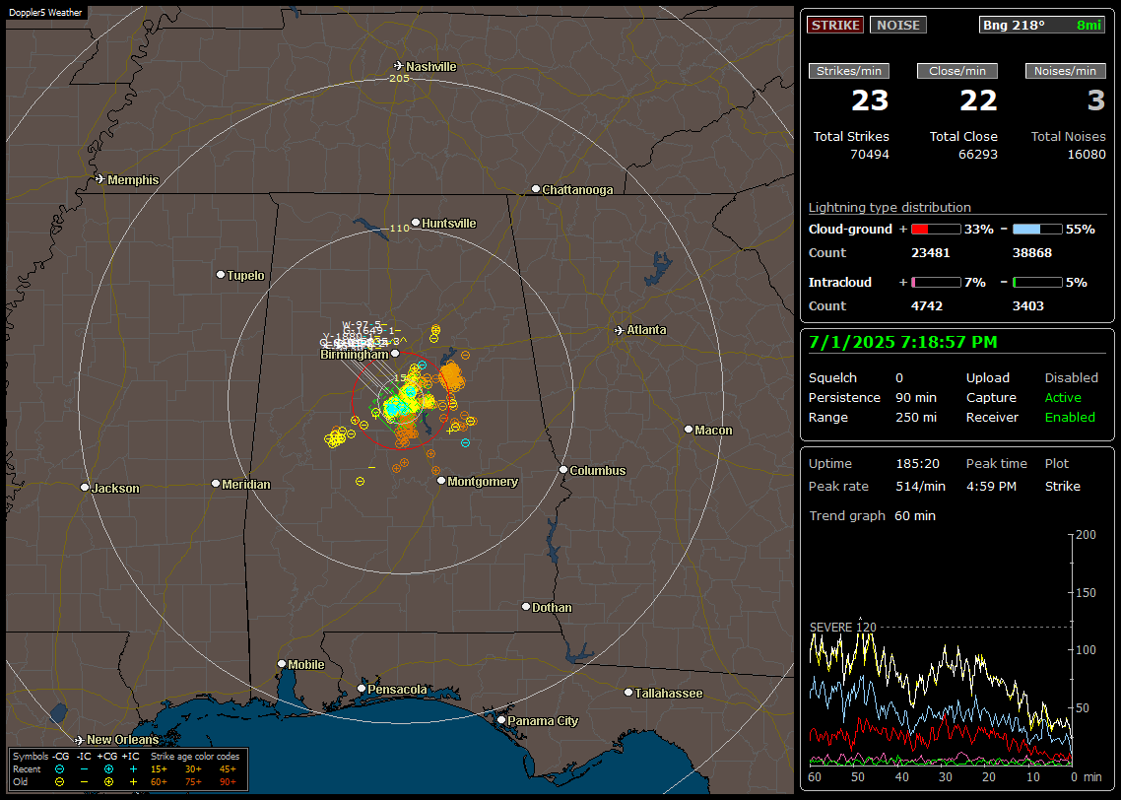Click the trend graph plot area
The width and height of the screenshot is (1121, 800).
[x=941, y=649]
